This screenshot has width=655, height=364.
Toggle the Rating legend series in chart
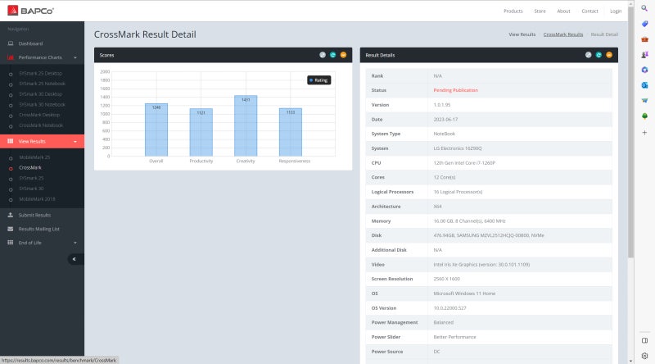tap(319, 80)
